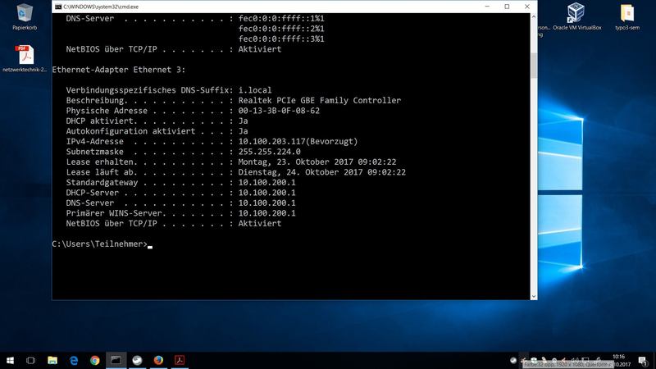Click the DHCP-Server value 10.100.200.1
Image resolution: width=656 pixels, height=369 pixels.
(x=267, y=193)
